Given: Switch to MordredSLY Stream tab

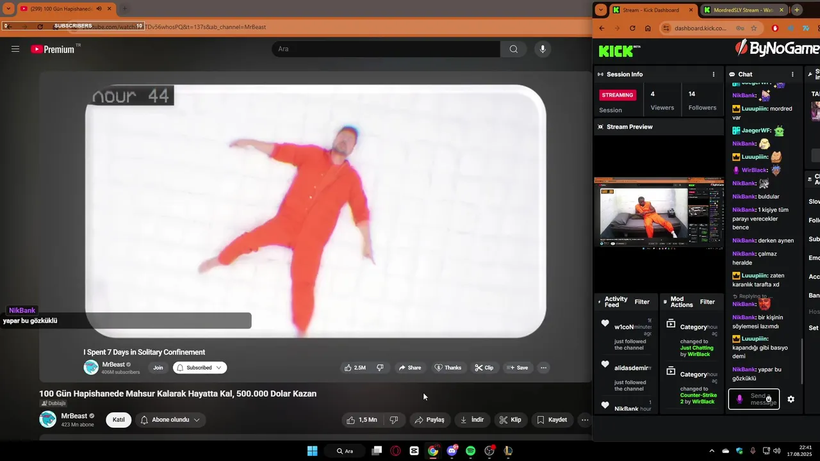Looking at the screenshot, I should (x=743, y=10).
